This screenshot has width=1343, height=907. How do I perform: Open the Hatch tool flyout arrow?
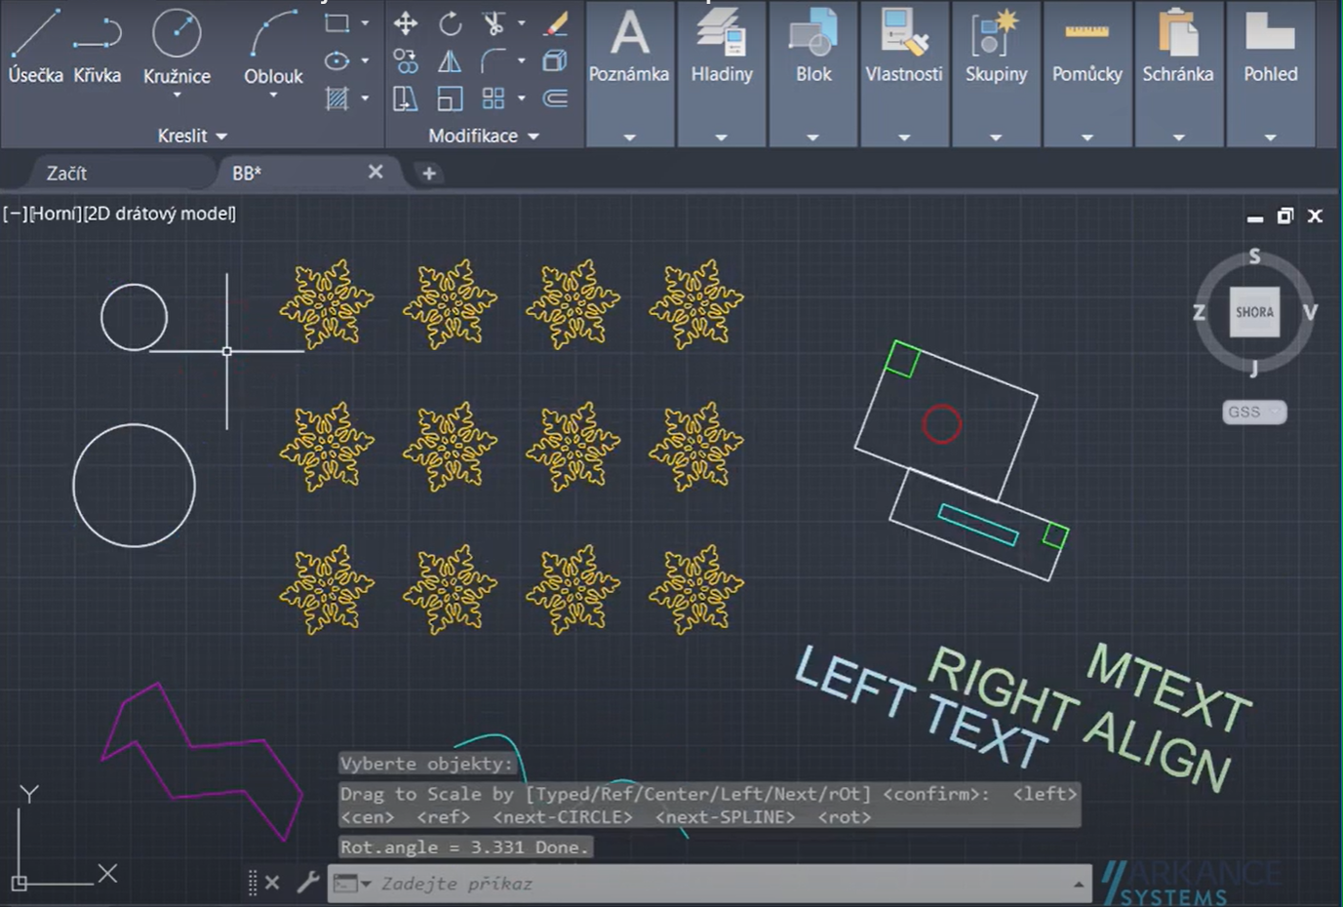point(365,99)
